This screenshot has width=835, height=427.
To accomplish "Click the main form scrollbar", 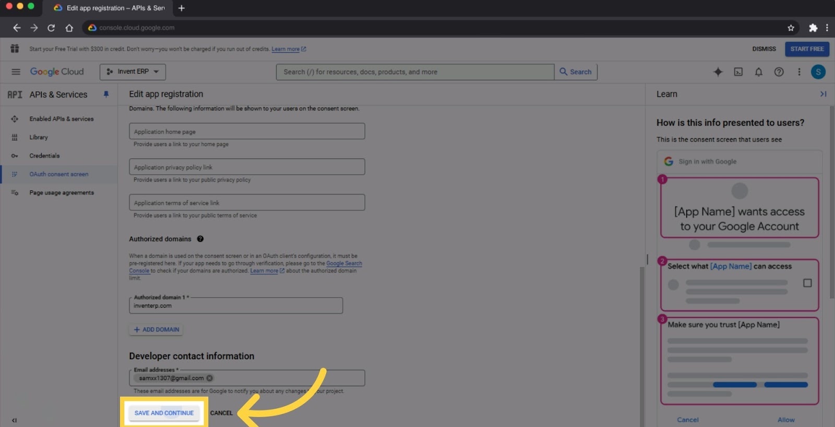I will point(642,347).
